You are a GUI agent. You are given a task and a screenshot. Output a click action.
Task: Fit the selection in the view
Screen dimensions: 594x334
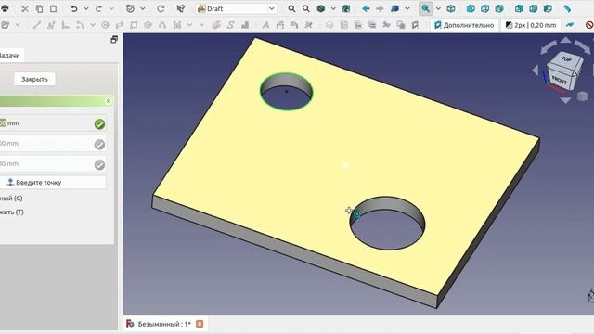pyautogui.click(x=305, y=8)
